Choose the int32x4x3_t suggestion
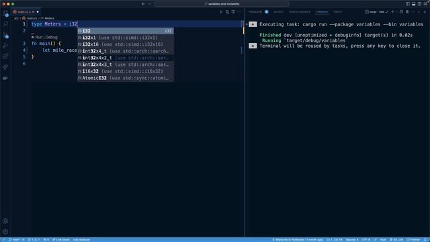 click(126, 65)
